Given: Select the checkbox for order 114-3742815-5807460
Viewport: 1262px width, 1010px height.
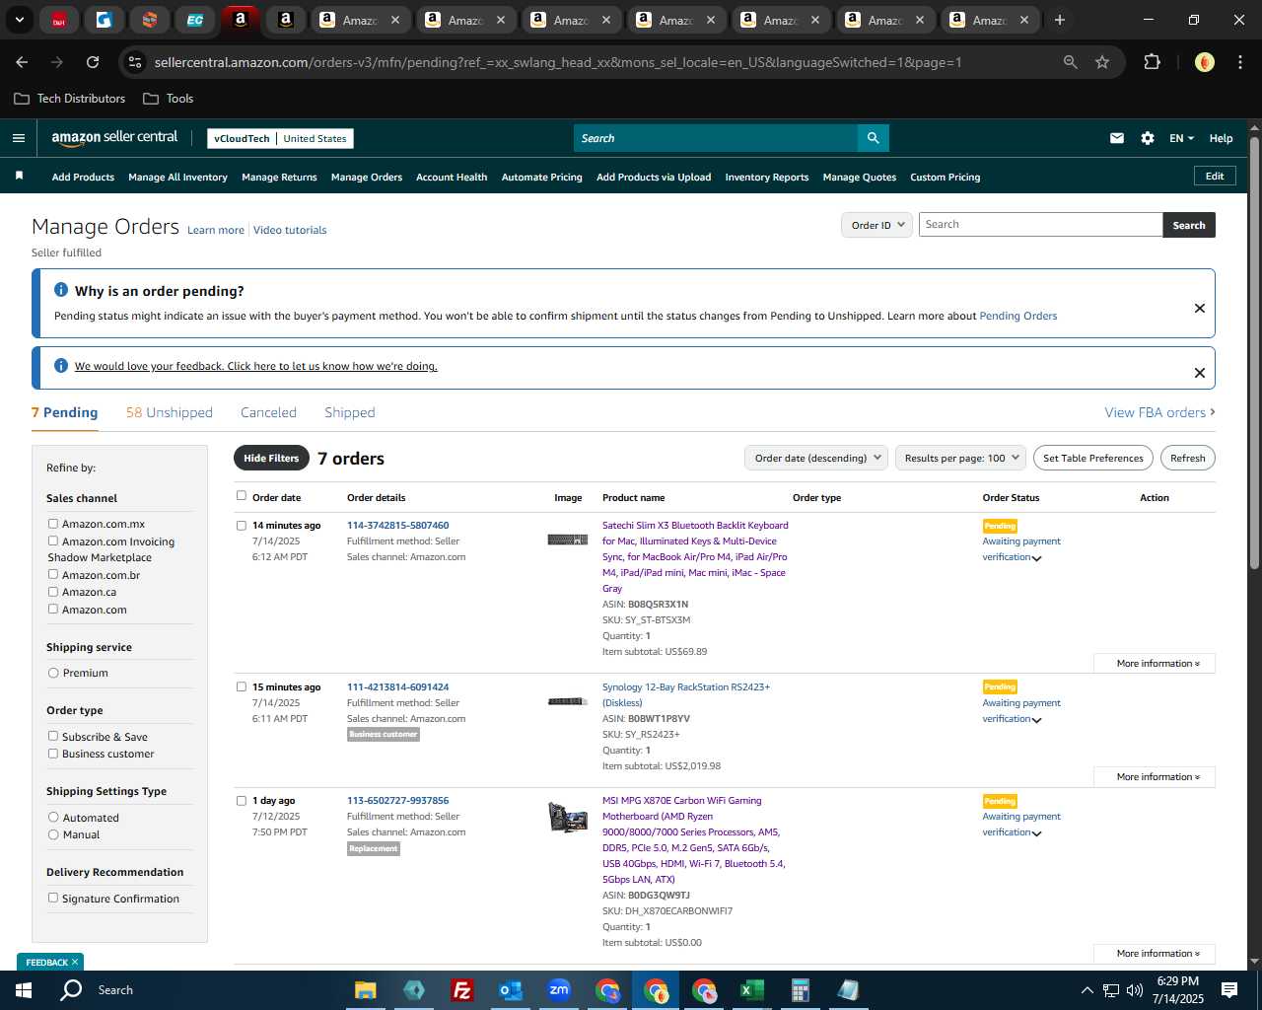Looking at the screenshot, I should coord(241,526).
